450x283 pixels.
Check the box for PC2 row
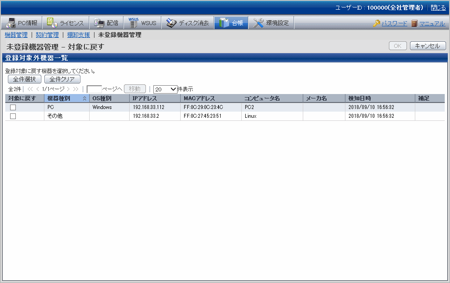13,107
